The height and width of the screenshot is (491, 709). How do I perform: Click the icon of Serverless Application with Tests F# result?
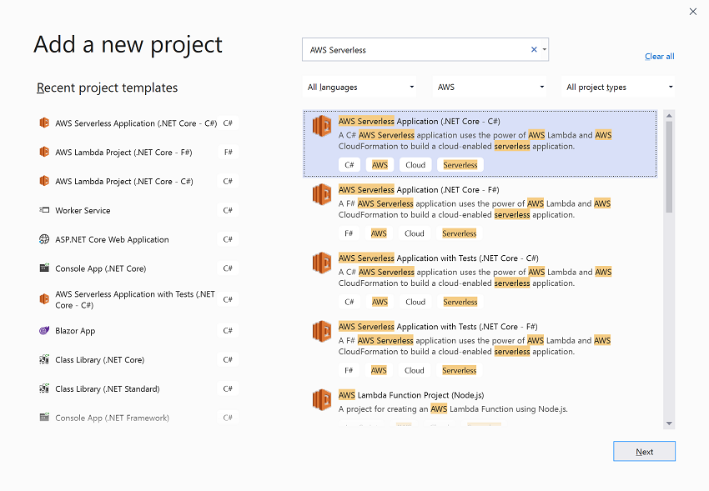coord(322,332)
